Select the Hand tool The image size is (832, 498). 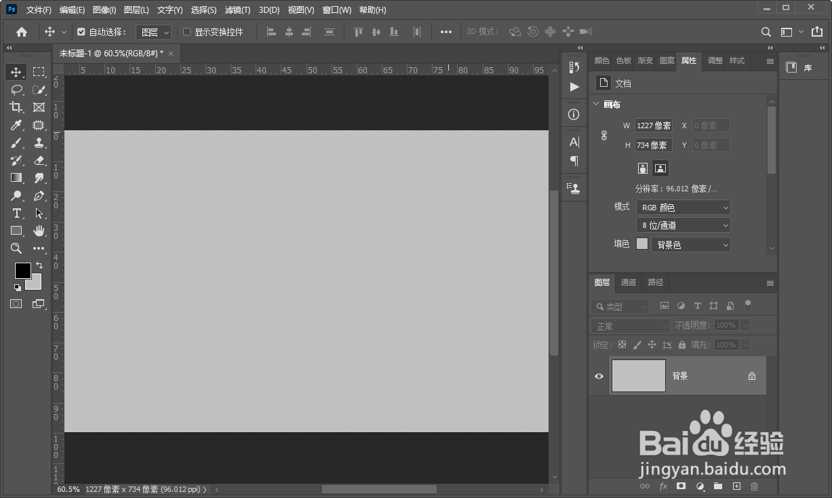click(x=39, y=231)
